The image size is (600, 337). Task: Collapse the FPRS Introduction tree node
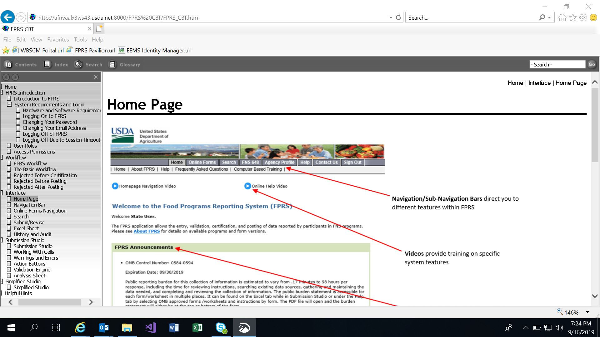tap(2, 93)
